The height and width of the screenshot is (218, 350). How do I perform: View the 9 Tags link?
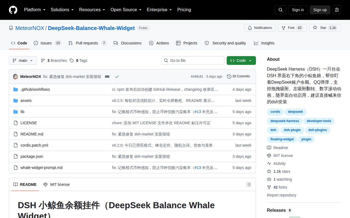(78, 60)
